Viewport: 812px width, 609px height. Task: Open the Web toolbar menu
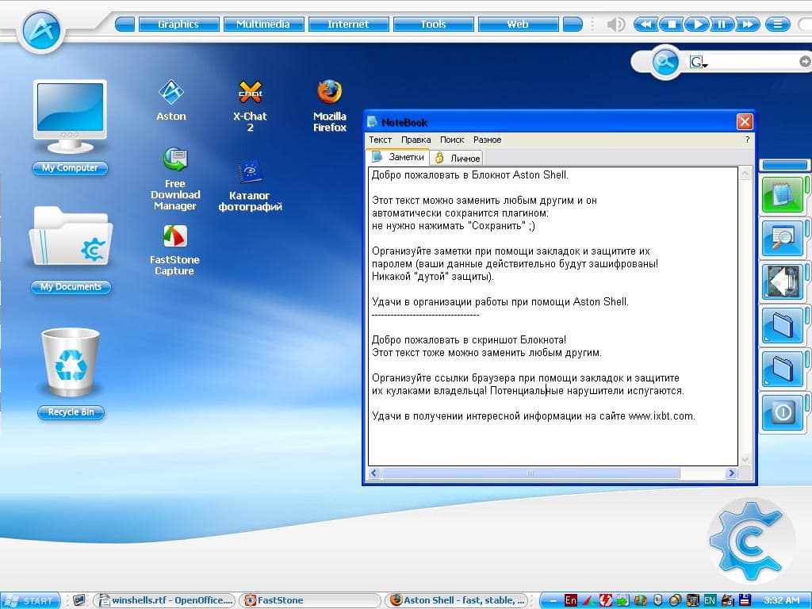coord(518,25)
